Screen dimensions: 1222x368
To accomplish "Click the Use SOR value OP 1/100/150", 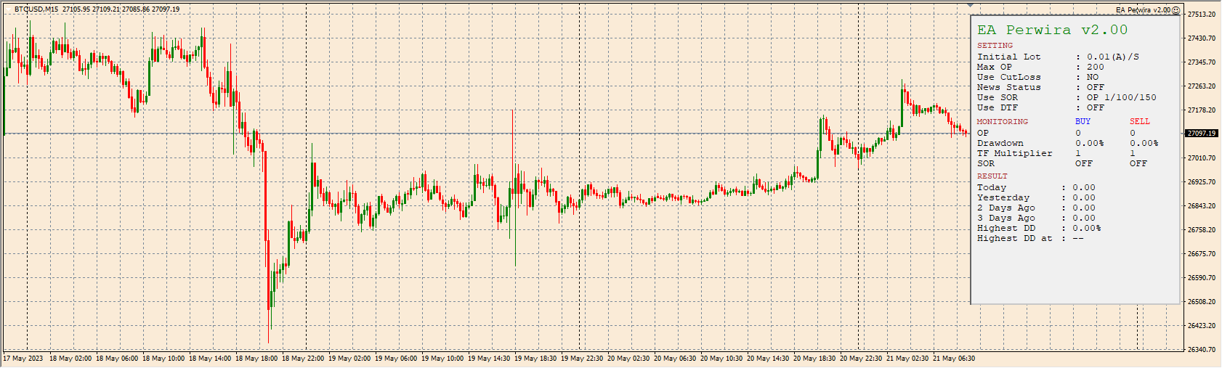I will (x=1122, y=97).
